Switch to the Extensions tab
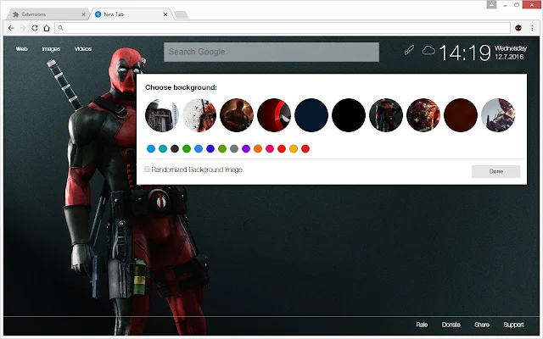This screenshot has width=543, height=339. coord(48,14)
